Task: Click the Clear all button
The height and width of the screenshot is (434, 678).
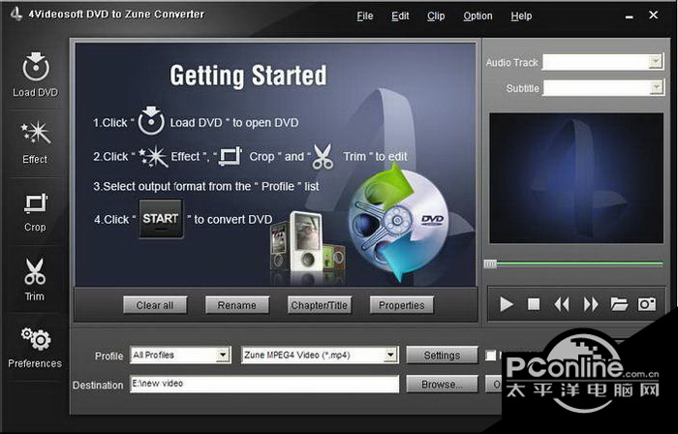Action: [x=155, y=305]
